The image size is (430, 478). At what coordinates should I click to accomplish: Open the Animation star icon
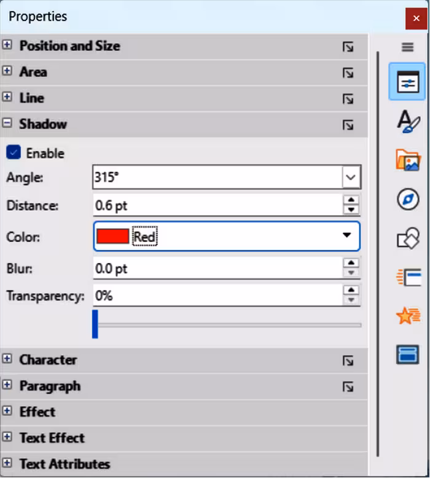tap(408, 316)
